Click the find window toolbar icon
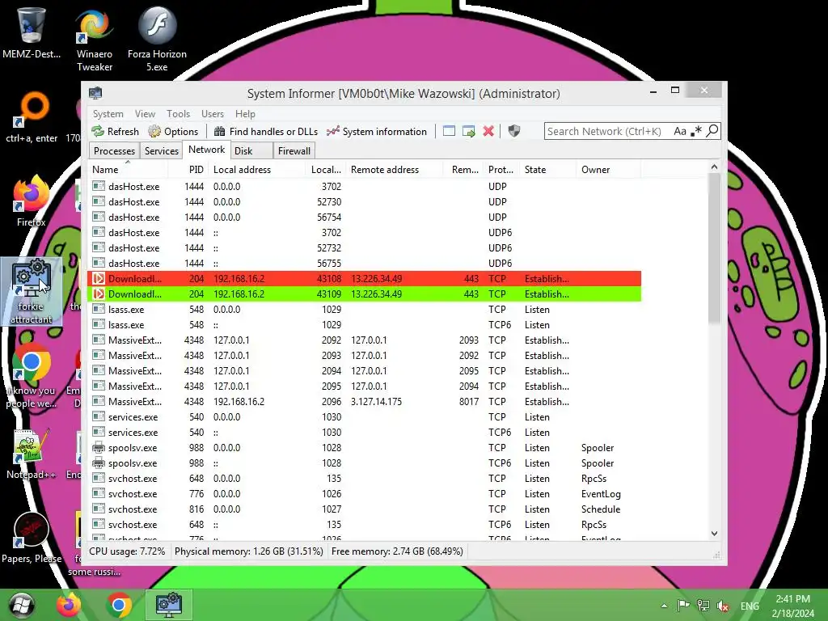The width and height of the screenshot is (828, 621). click(x=449, y=131)
